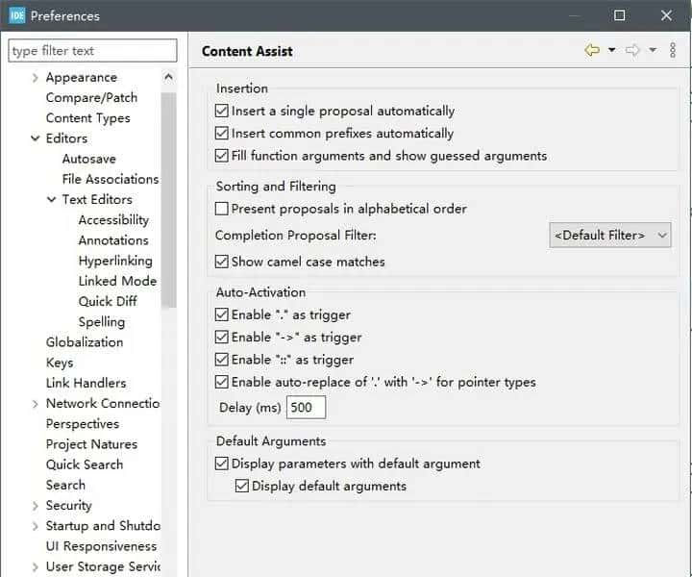The width and height of the screenshot is (692, 577).
Task: Click the IDE icon in title bar
Action: tap(16, 15)
